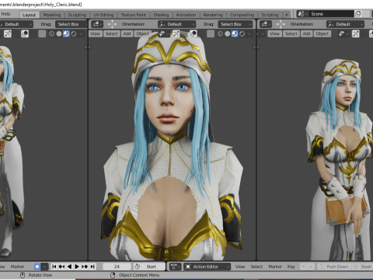Open Object menu in middle viewport

pos(143,33)
